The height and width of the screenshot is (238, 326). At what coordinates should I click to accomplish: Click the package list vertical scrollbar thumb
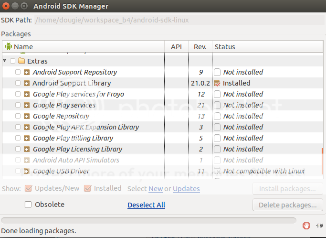(323, 161)
